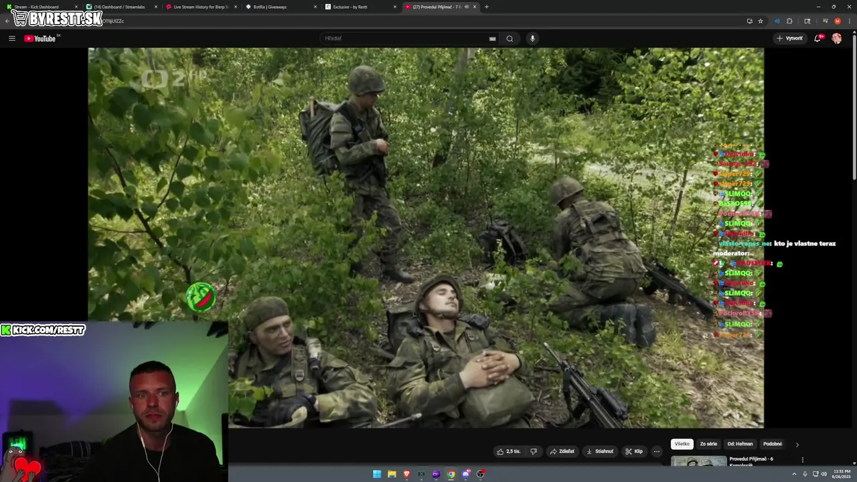
Task: Open the browser Extensions puzzle icon
Action: [x=789, y=21]
